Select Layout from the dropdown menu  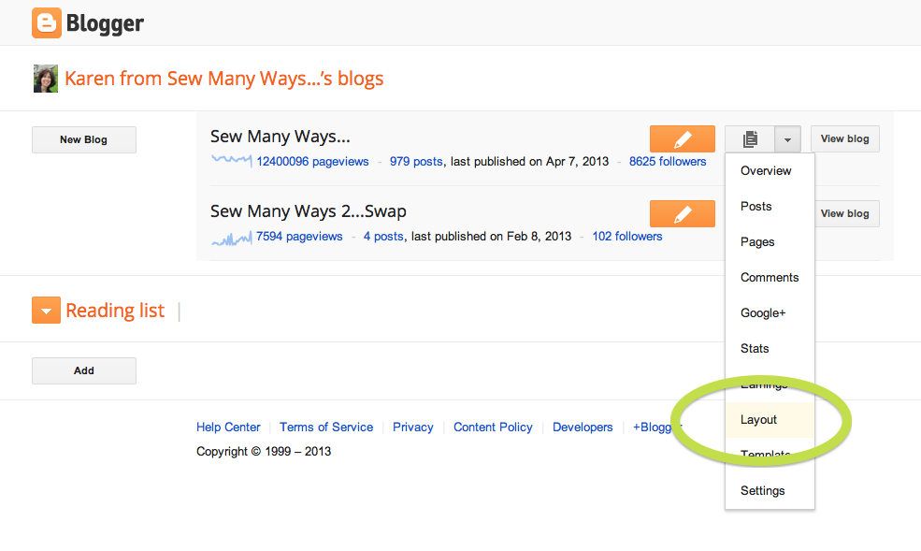click(x=758, y=420)
